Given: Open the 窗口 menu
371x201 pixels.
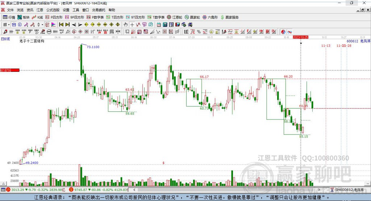Looking at the screenshot, I should click(86, 10).
